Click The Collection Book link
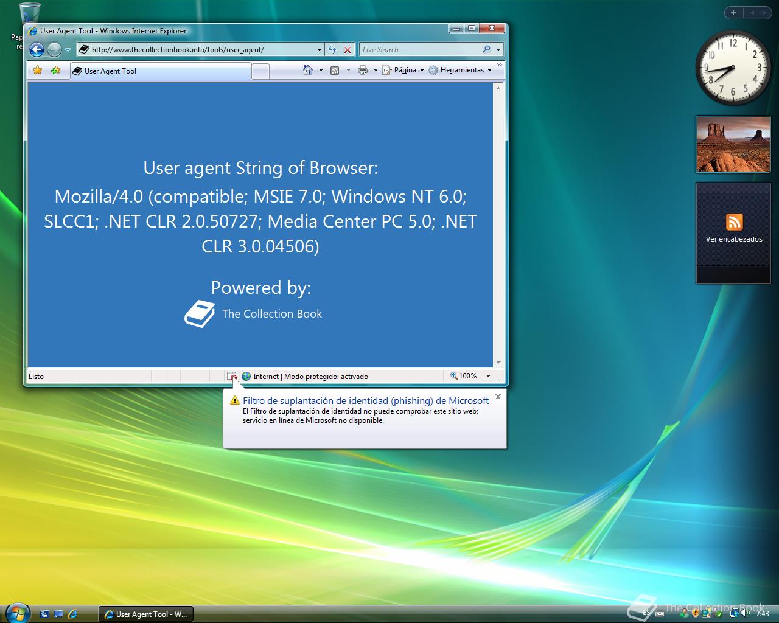The height and width of the screenshot is (623, 779). click(272, 314)
